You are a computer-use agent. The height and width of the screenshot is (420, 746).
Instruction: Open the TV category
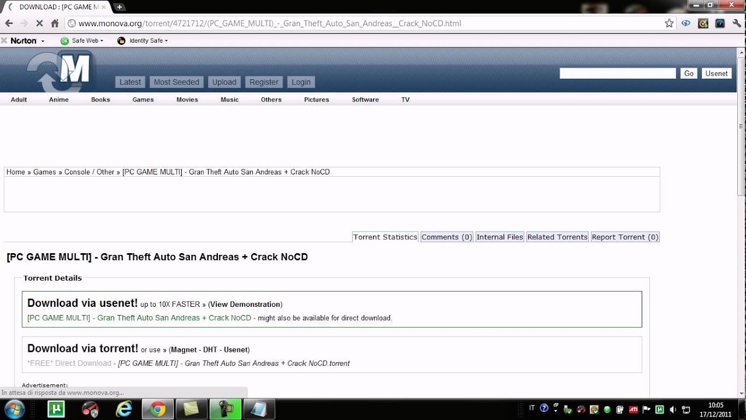406,100
